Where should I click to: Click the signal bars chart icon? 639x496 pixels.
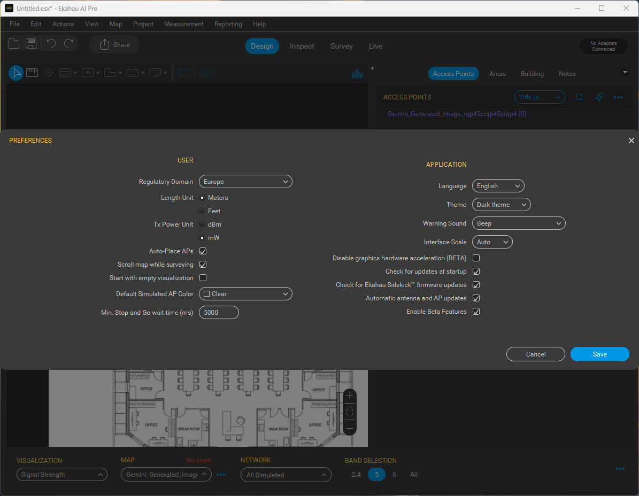coord(357,74)
